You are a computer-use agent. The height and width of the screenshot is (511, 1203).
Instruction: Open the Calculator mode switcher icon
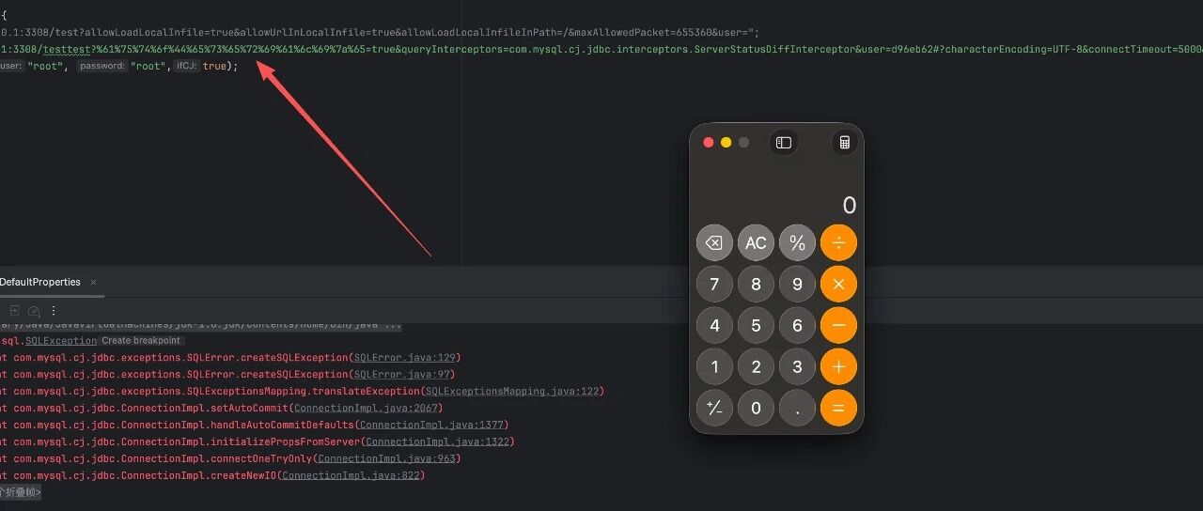844,143
